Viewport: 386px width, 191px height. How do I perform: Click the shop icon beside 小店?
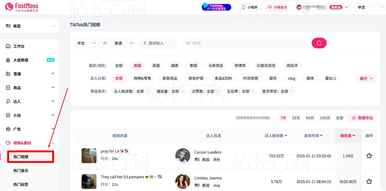tap(8, 115)
